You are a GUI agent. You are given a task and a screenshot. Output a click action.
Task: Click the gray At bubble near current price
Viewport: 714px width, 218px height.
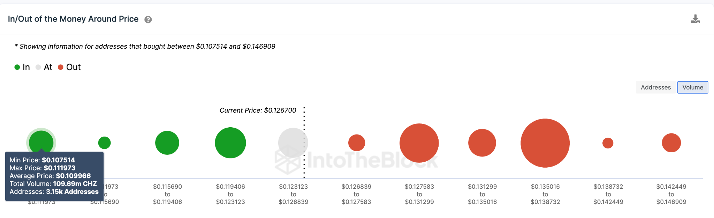[x=293, y=143]
